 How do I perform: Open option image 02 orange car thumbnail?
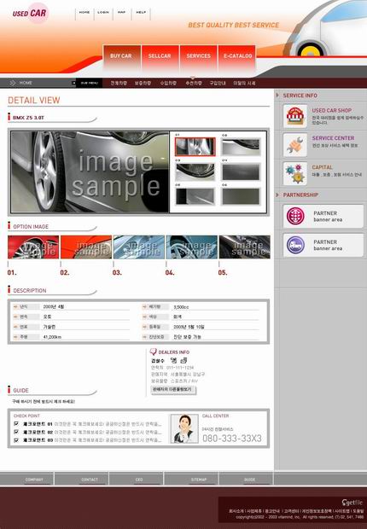[x=85, y=247]
